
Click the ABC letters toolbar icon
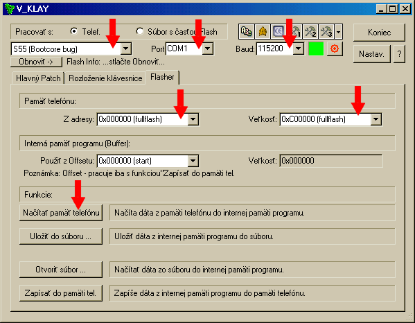click(x=246, y=32)
